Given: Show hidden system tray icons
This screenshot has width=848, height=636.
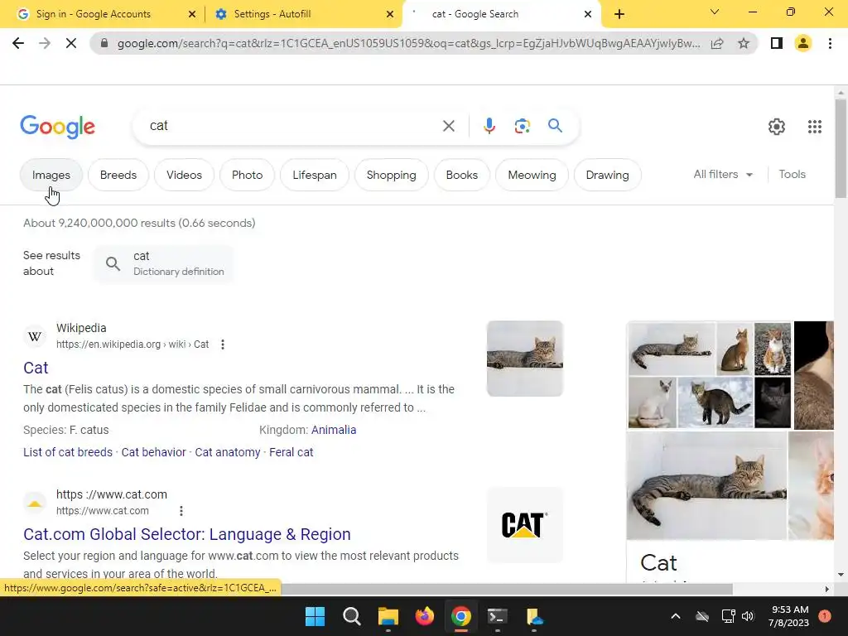Looking at the screenshot, I should point(676,616).
